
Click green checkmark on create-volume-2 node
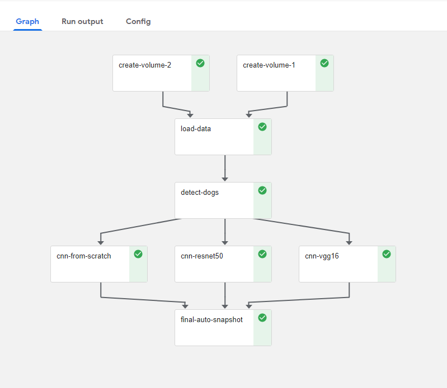(200, 63)
